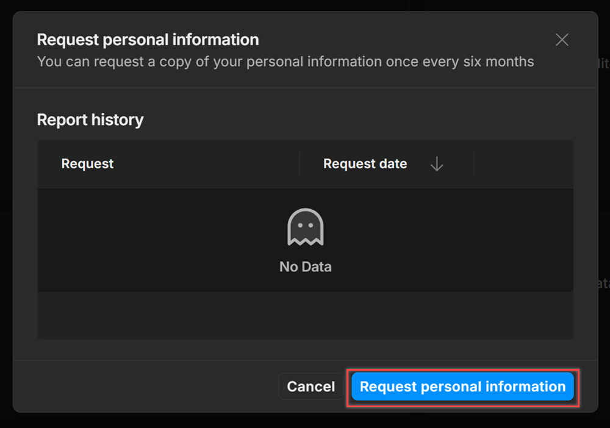Sort by Request date using the arrow icon
Screen dimensions: 610x428
click(x=437, y=163)
